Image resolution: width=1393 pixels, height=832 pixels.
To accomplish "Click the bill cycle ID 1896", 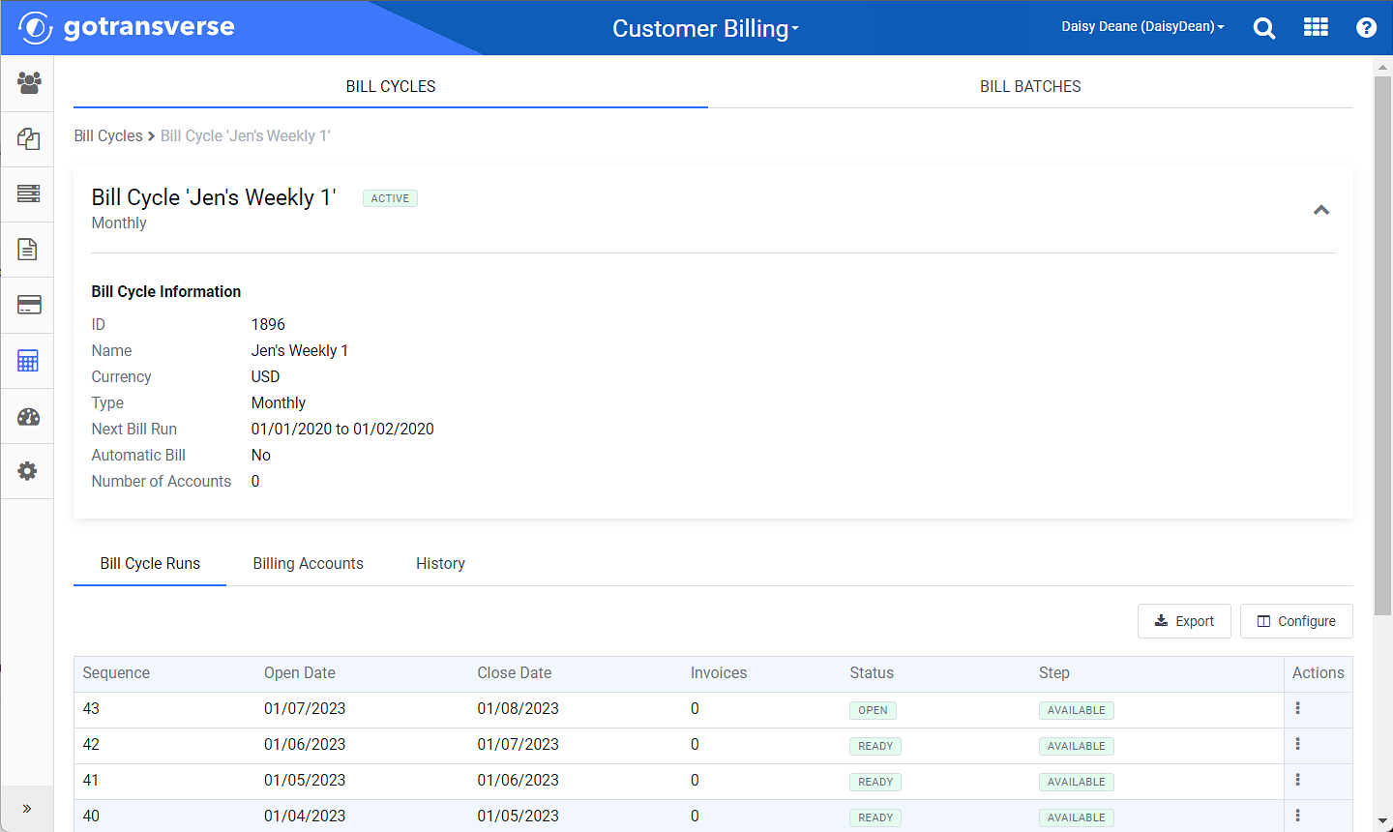I will click(x=268, y=325).
